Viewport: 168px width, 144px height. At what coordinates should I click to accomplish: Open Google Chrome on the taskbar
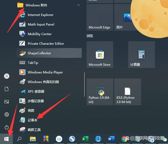click(124, 139)
